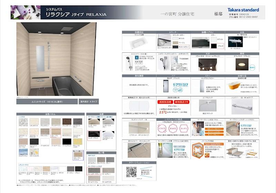The width and height of the screenshot is (276, 193).
Task: Select the blue marble panel swatch
Action: (x=23, y=152)
